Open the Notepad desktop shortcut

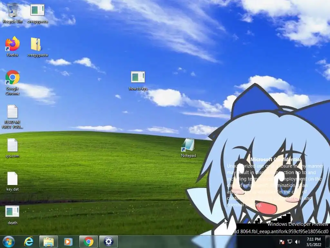(x=188, y=148)
